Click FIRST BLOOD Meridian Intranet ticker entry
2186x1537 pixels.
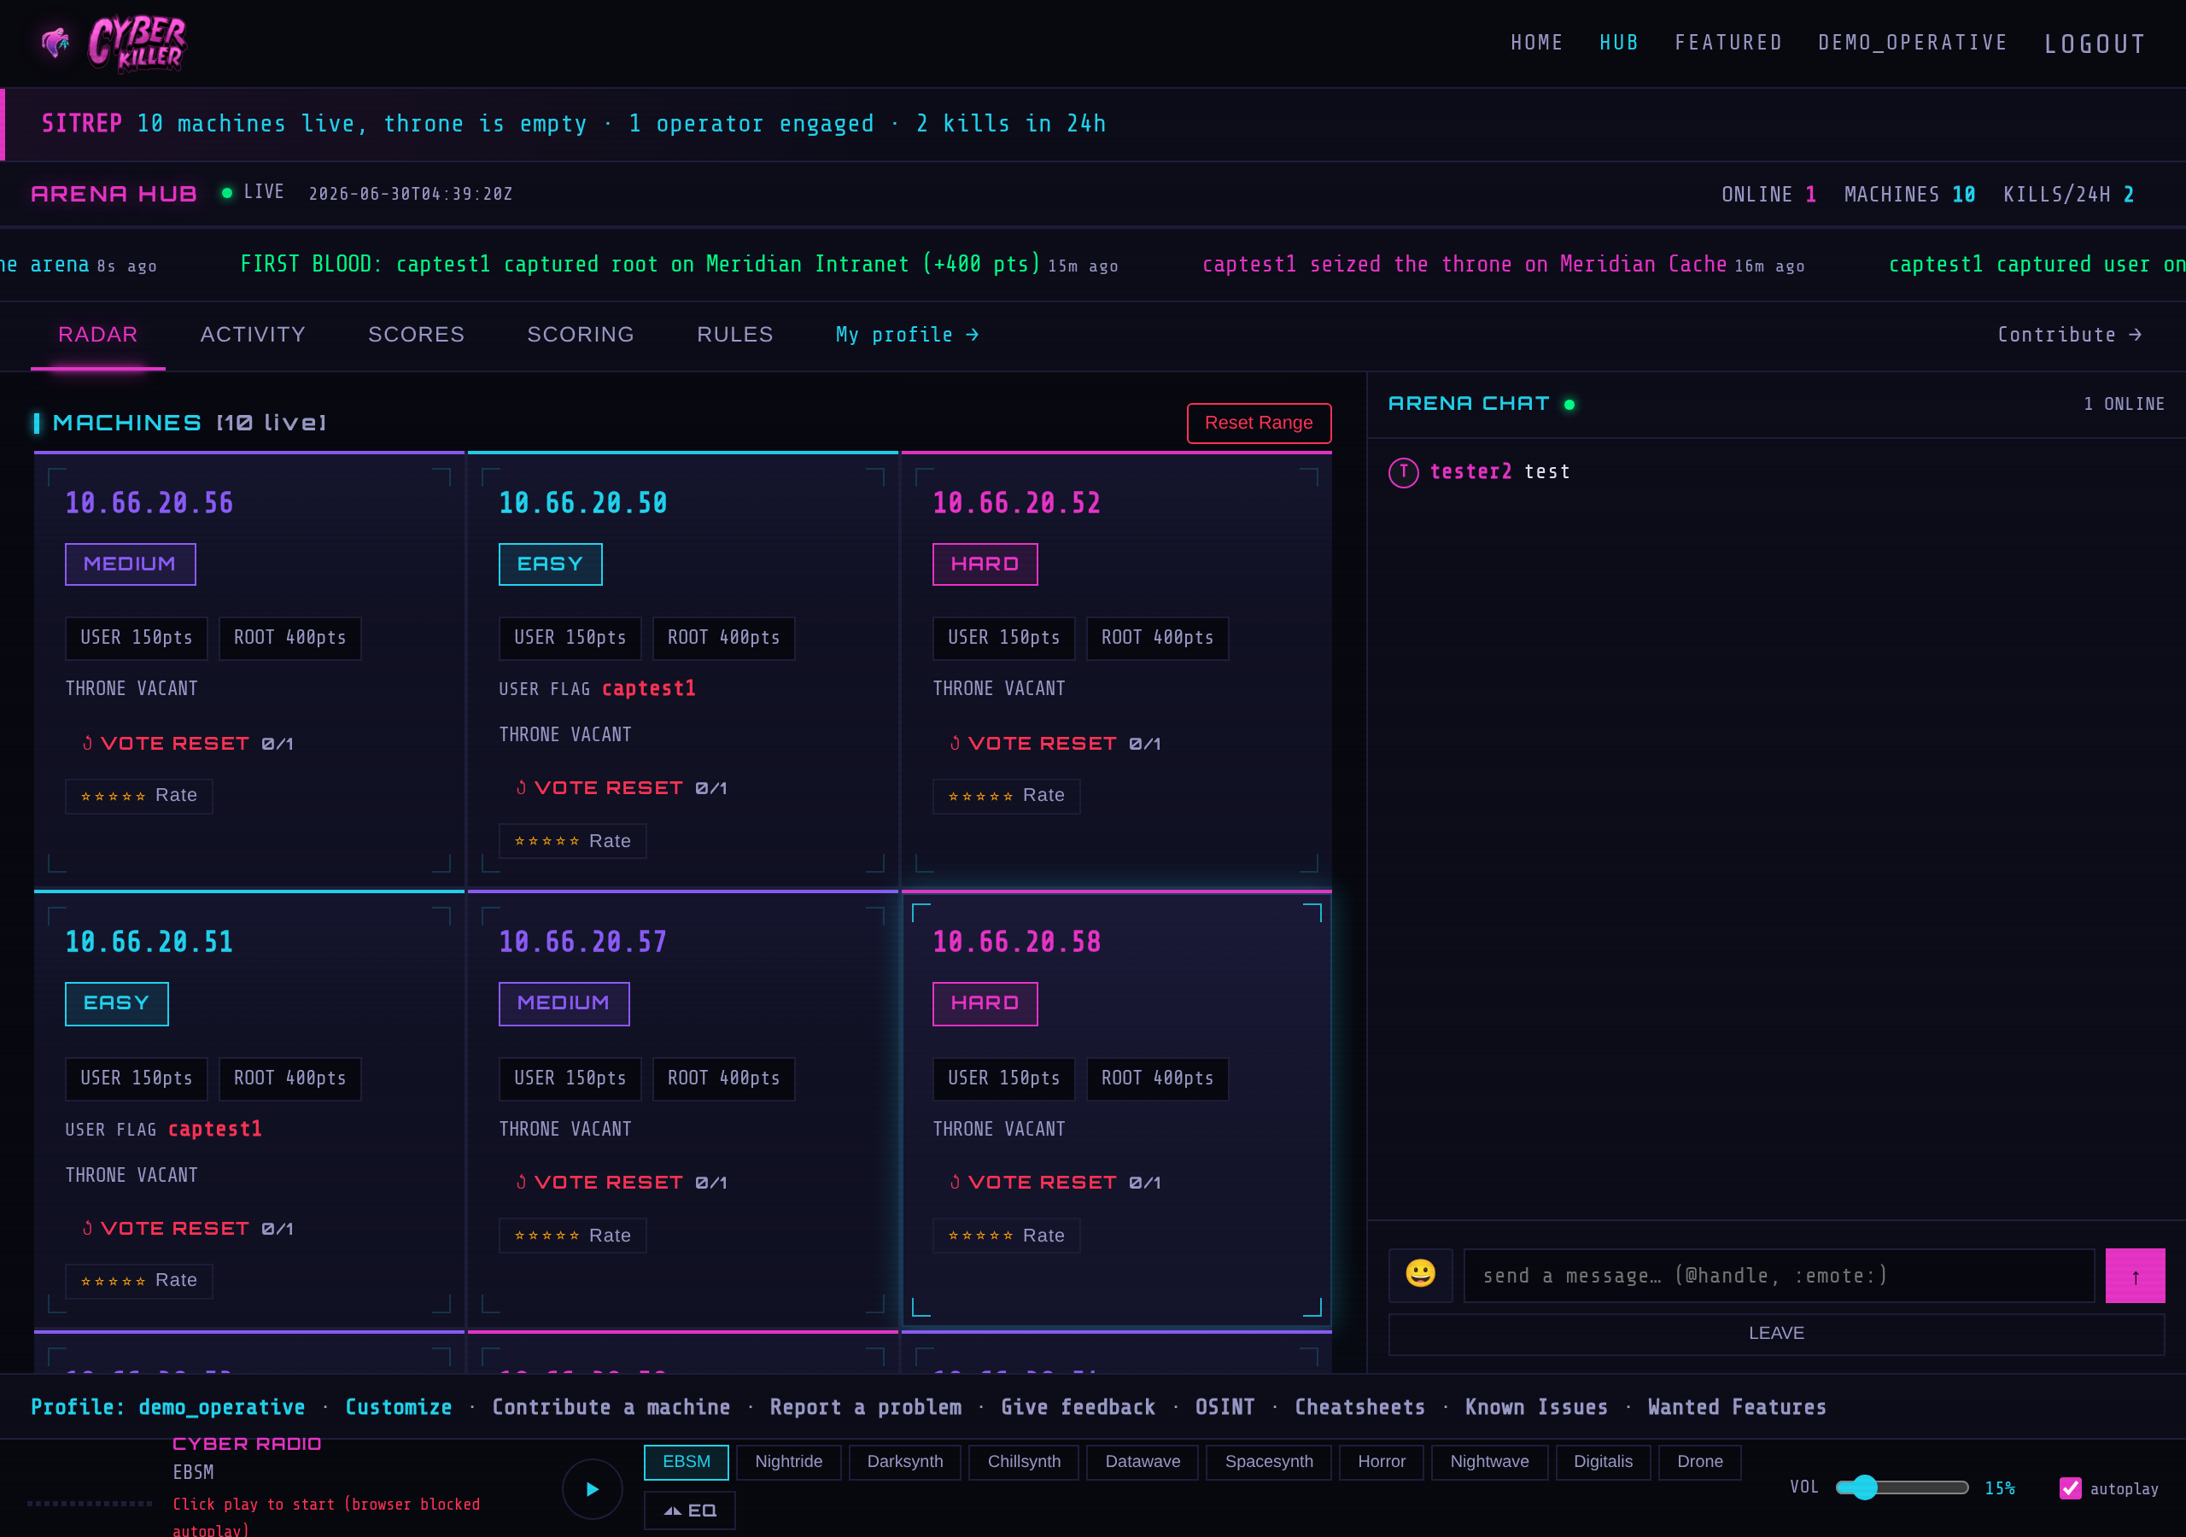point(679,264)
